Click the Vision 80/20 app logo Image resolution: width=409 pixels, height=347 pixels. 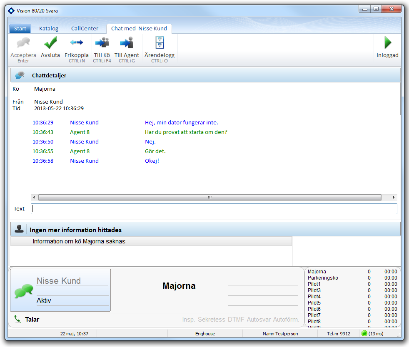click(11, 11)
